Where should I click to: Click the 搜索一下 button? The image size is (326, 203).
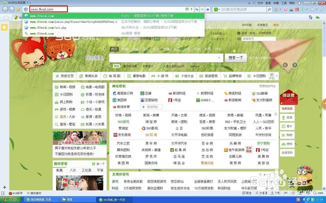tap(236, 57)
